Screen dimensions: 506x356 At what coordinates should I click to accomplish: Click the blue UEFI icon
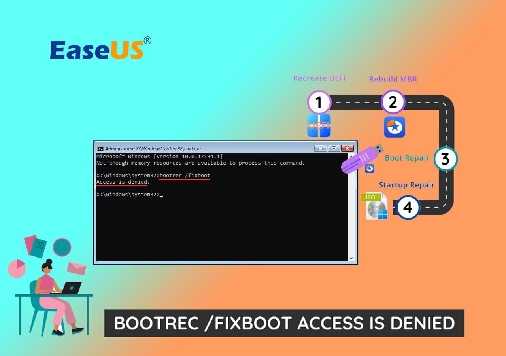click(x=319, y=125)
